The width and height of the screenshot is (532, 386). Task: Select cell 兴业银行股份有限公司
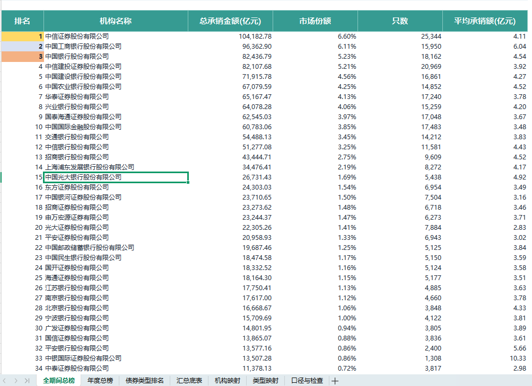coord(116,106)
